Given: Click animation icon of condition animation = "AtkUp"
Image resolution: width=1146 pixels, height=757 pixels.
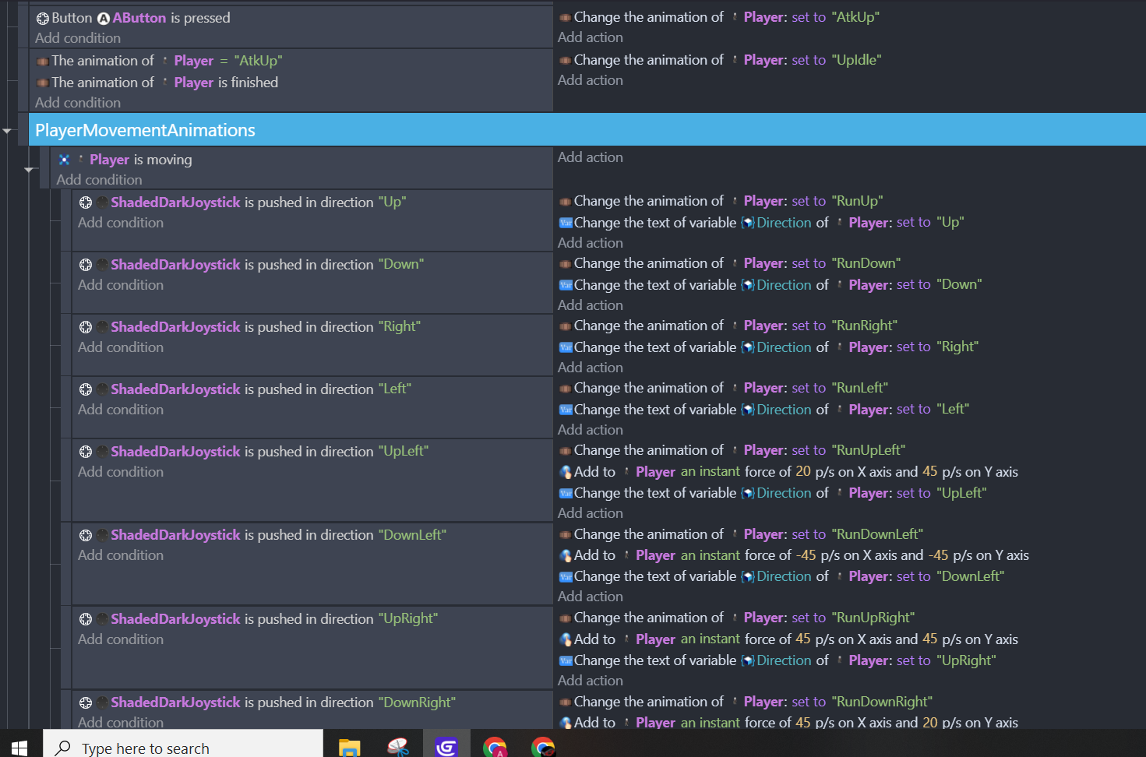Looking at the screenshot, I should [43, 61].
